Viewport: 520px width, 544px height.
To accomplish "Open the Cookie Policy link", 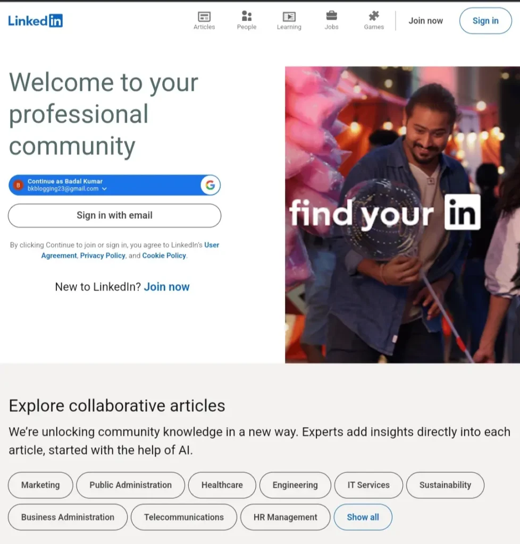I will click(x=164, y=256).
